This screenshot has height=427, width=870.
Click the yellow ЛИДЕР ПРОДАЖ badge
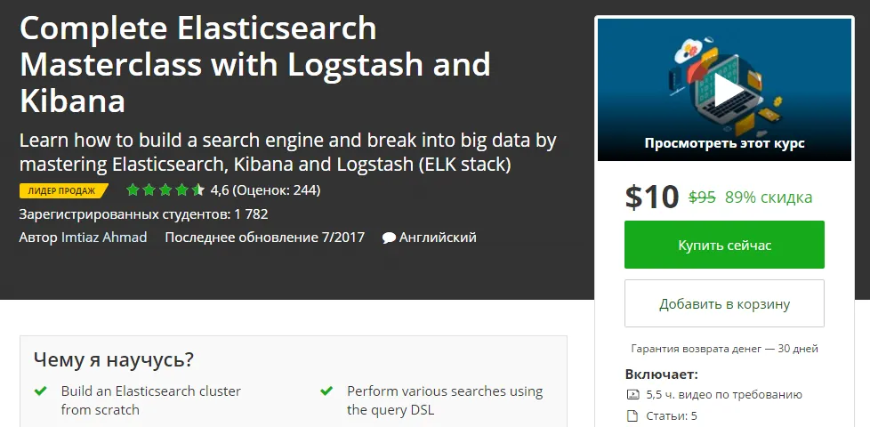pos(63,190)
